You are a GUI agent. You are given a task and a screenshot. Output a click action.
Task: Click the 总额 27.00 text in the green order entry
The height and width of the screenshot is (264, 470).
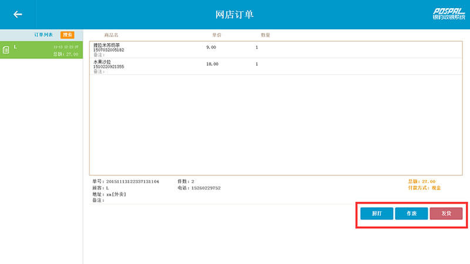[65, 54]
